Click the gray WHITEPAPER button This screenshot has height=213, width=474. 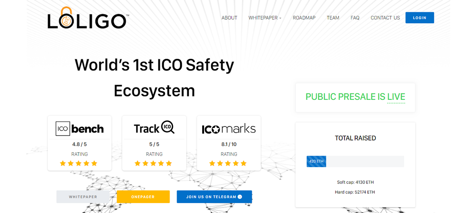[83, 197]
